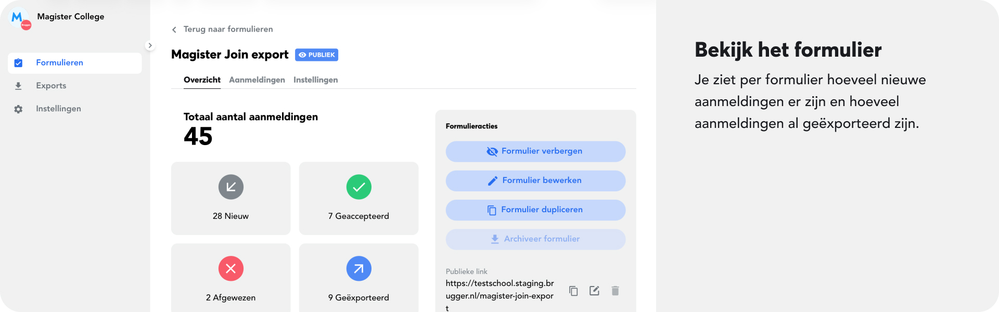
Task: Click the green Geaccepteerd checkmark icon
Action: (358, 187)
